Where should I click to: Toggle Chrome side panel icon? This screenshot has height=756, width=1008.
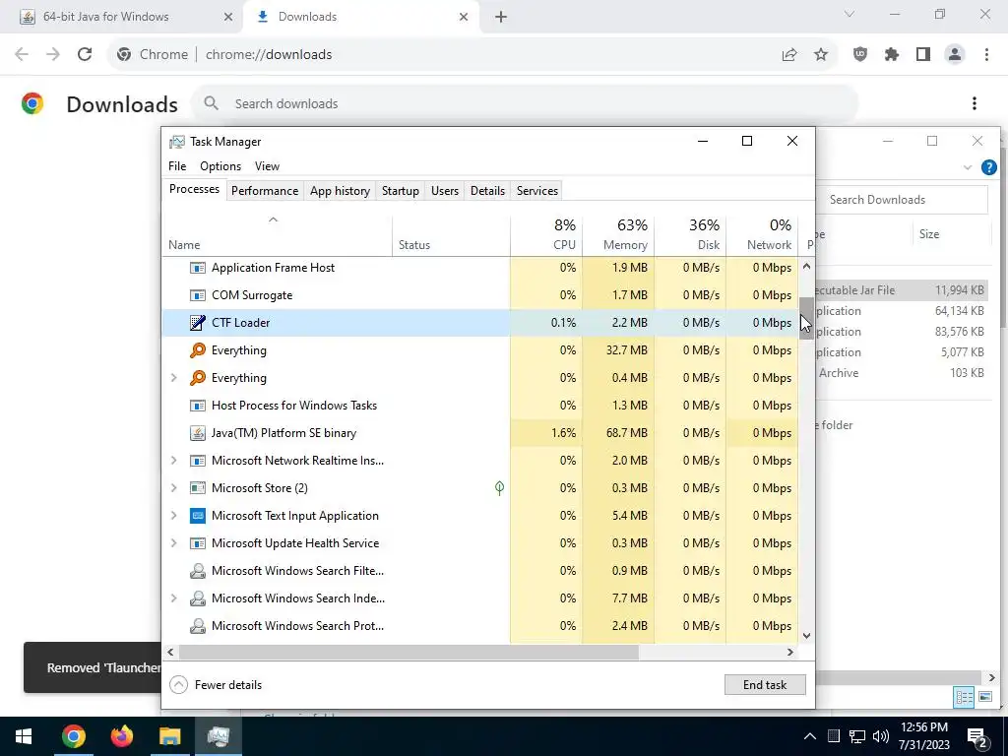click(923, 55)
